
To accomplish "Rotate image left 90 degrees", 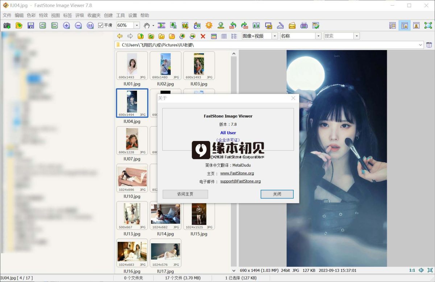I will point(233,26).
